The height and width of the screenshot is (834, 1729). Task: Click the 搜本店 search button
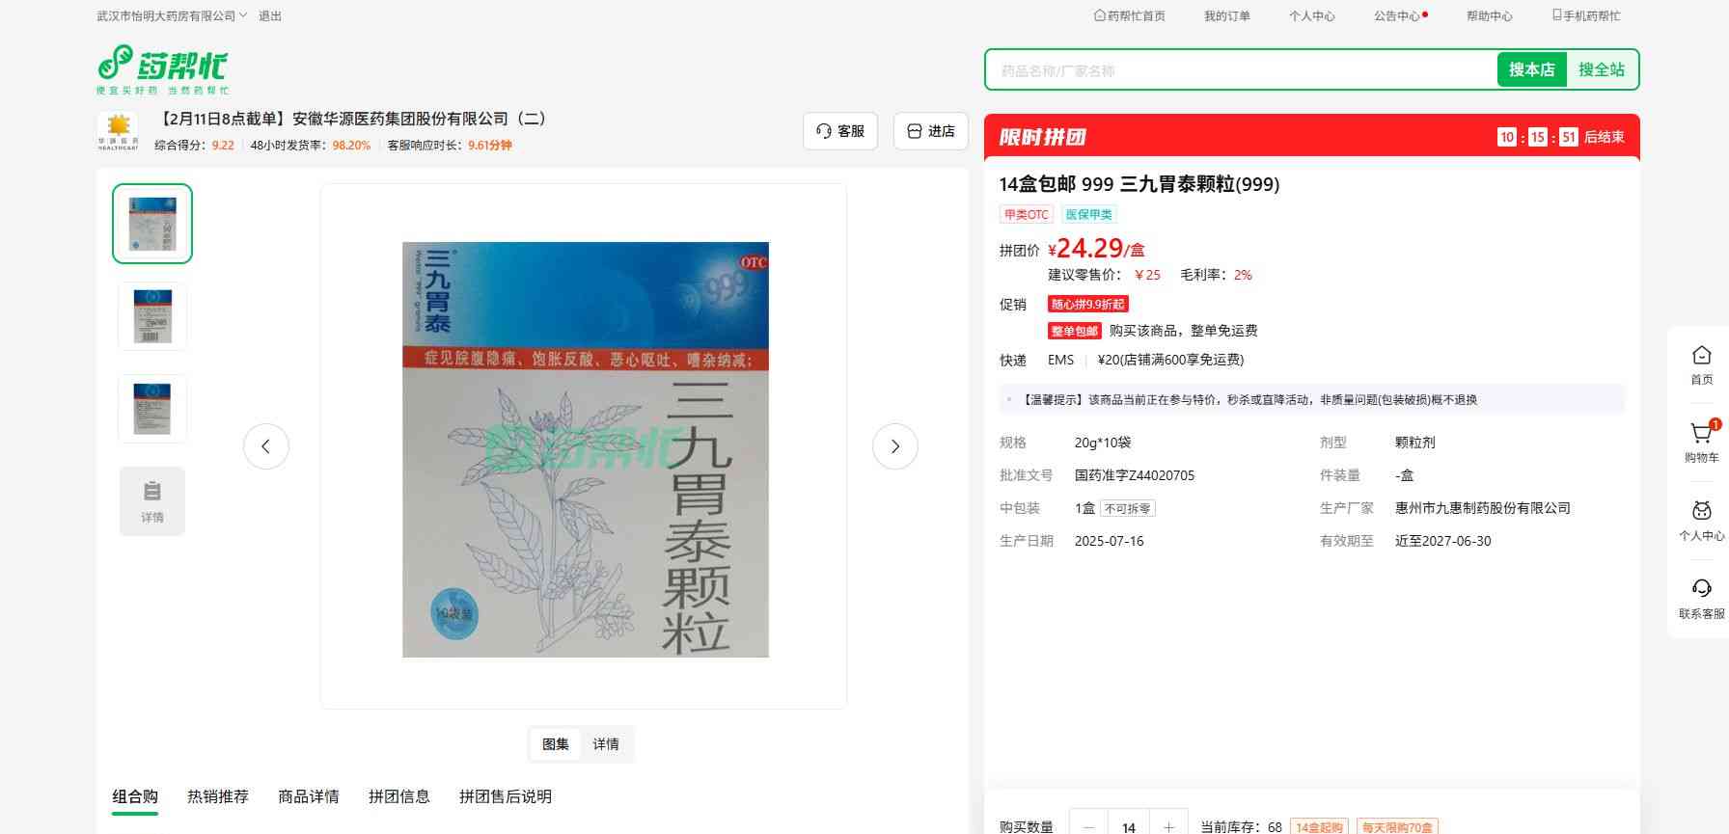pyautogui.click(x=1531, y=69)
